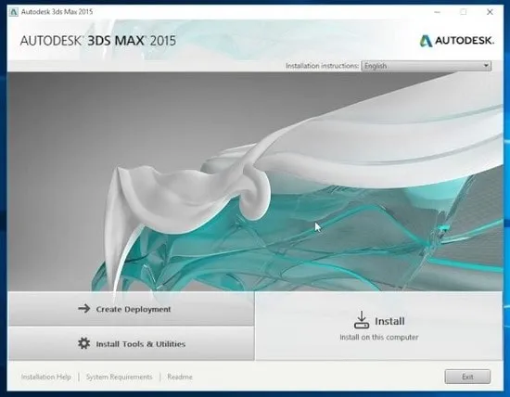510x397 pixels.
Task: Select the English text in language combo box
Action: point(376,66)
